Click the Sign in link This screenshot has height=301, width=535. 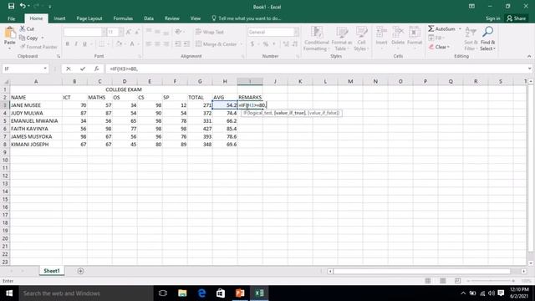tap(492, 18)
